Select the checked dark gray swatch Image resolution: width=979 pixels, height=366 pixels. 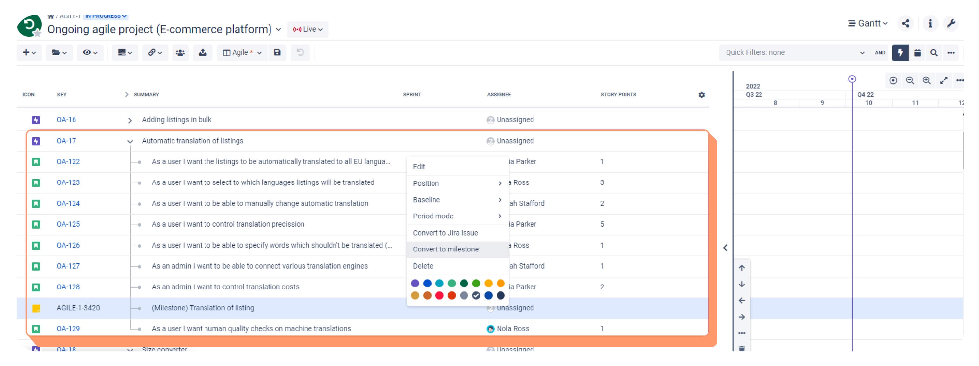[476, 296]
